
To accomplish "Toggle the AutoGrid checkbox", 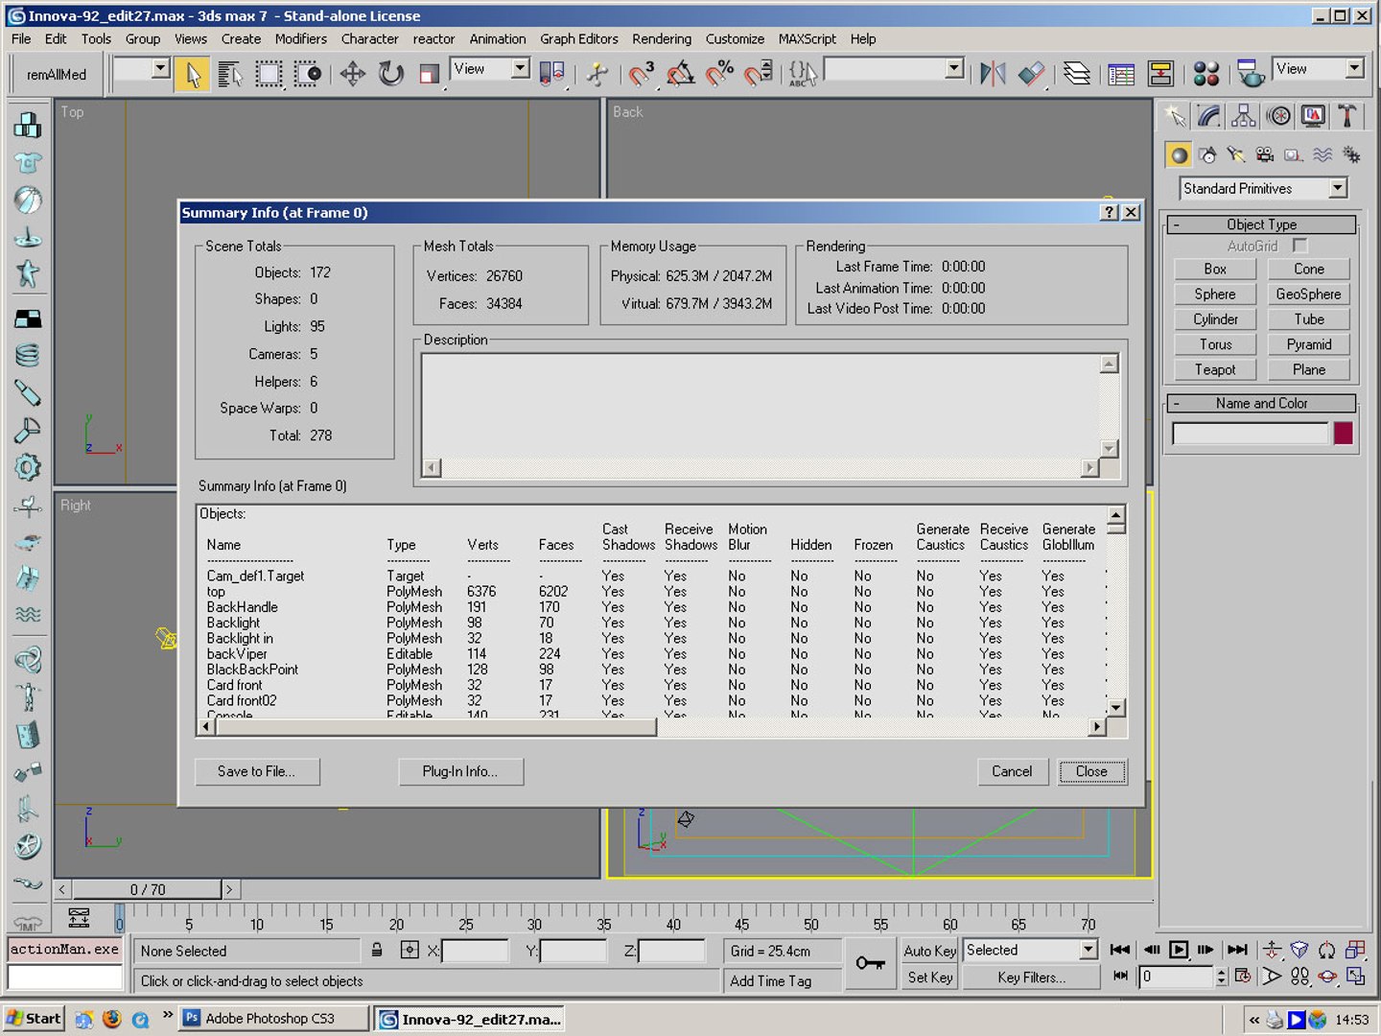I will point(1299,246).
